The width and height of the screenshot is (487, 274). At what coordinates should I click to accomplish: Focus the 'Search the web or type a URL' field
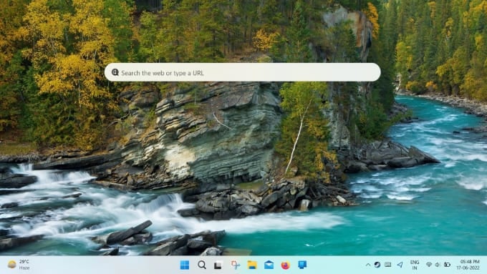(x=243, y=72)
